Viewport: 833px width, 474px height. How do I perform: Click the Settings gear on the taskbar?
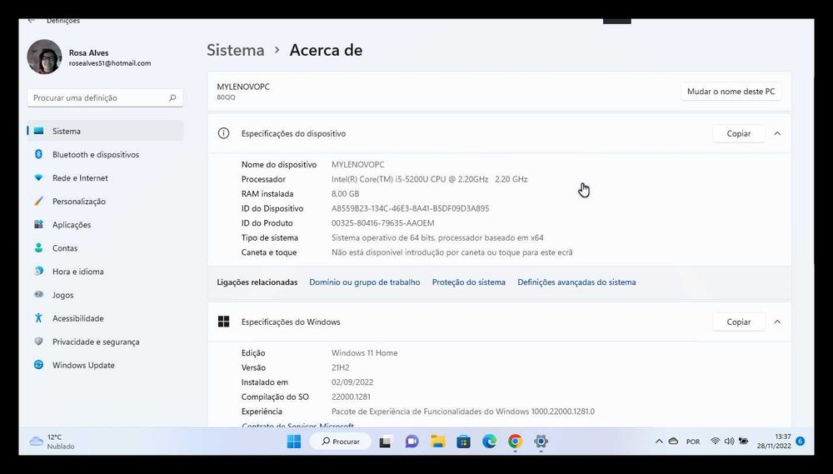coord(541,441)
